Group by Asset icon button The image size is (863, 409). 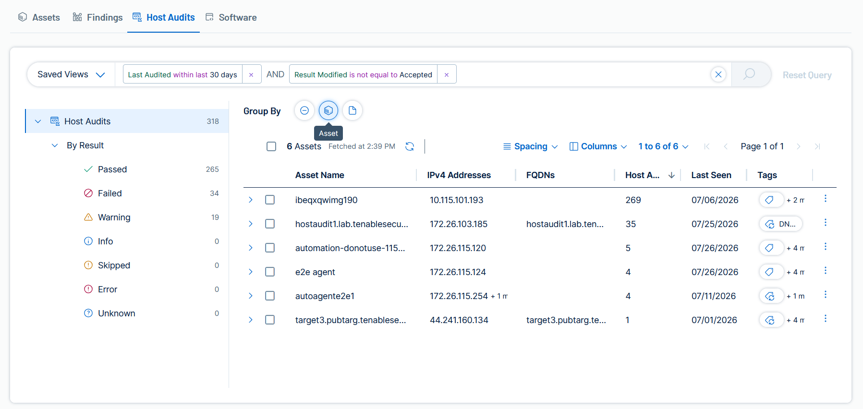point(328,110)
